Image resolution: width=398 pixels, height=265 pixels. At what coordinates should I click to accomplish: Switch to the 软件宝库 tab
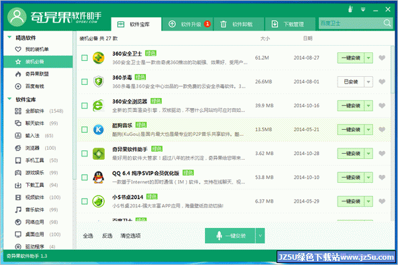pos(136,25)
